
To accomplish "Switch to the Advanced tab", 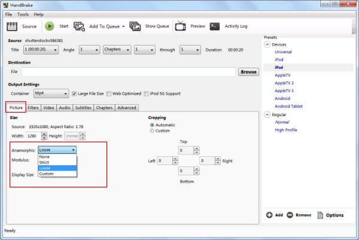I will 127,108.
